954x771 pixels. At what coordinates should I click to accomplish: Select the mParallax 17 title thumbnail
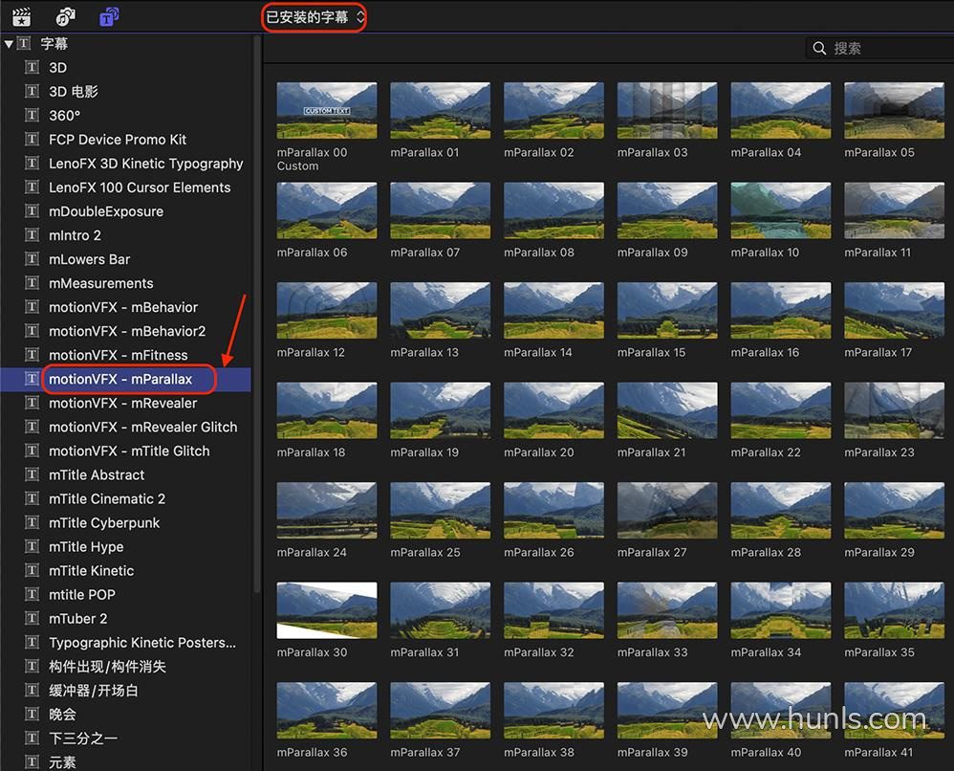click(x=895, y=310)
